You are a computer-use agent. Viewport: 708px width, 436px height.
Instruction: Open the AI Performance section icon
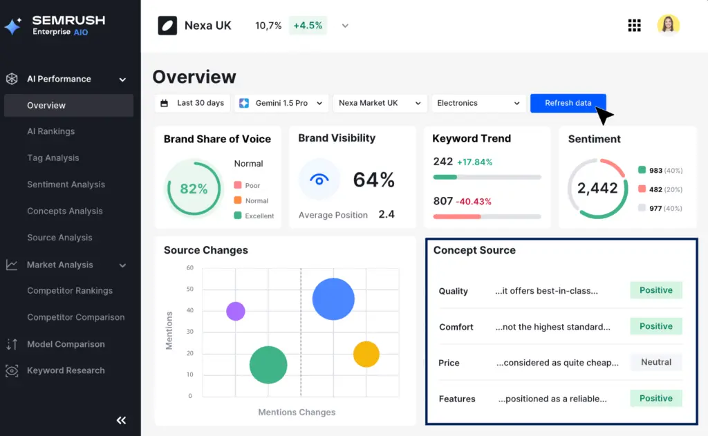(x=11, y=79)
